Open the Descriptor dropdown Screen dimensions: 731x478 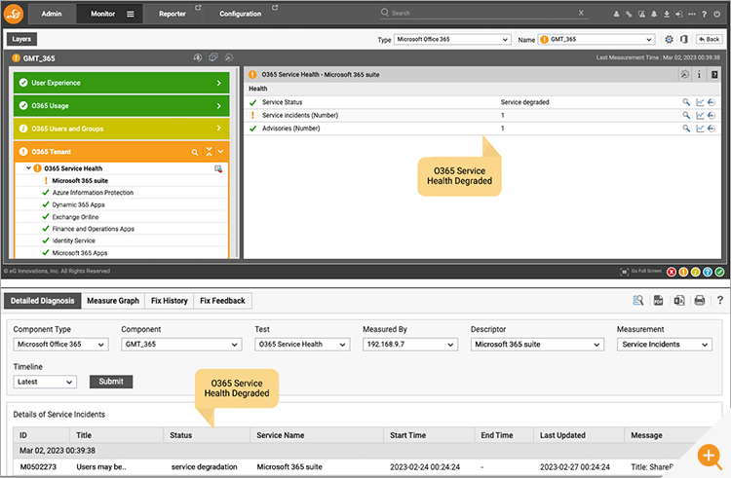[x=537, y=345]
